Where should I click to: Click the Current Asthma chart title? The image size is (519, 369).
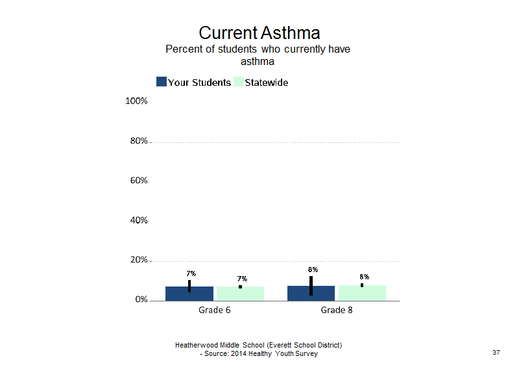[x=259, y=33]
